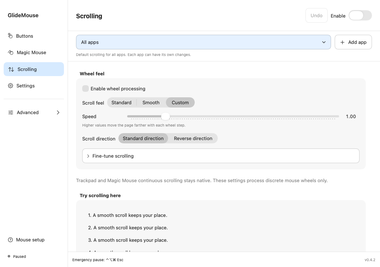Click the Advanced sliders icon
The height and width of the screenshot is (267, 380).
(x=11, y=113)
